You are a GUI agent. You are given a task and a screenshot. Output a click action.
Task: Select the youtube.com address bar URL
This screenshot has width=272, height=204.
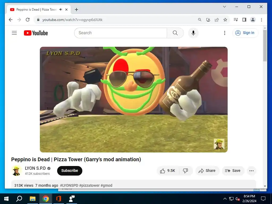(x=72, y=20)
